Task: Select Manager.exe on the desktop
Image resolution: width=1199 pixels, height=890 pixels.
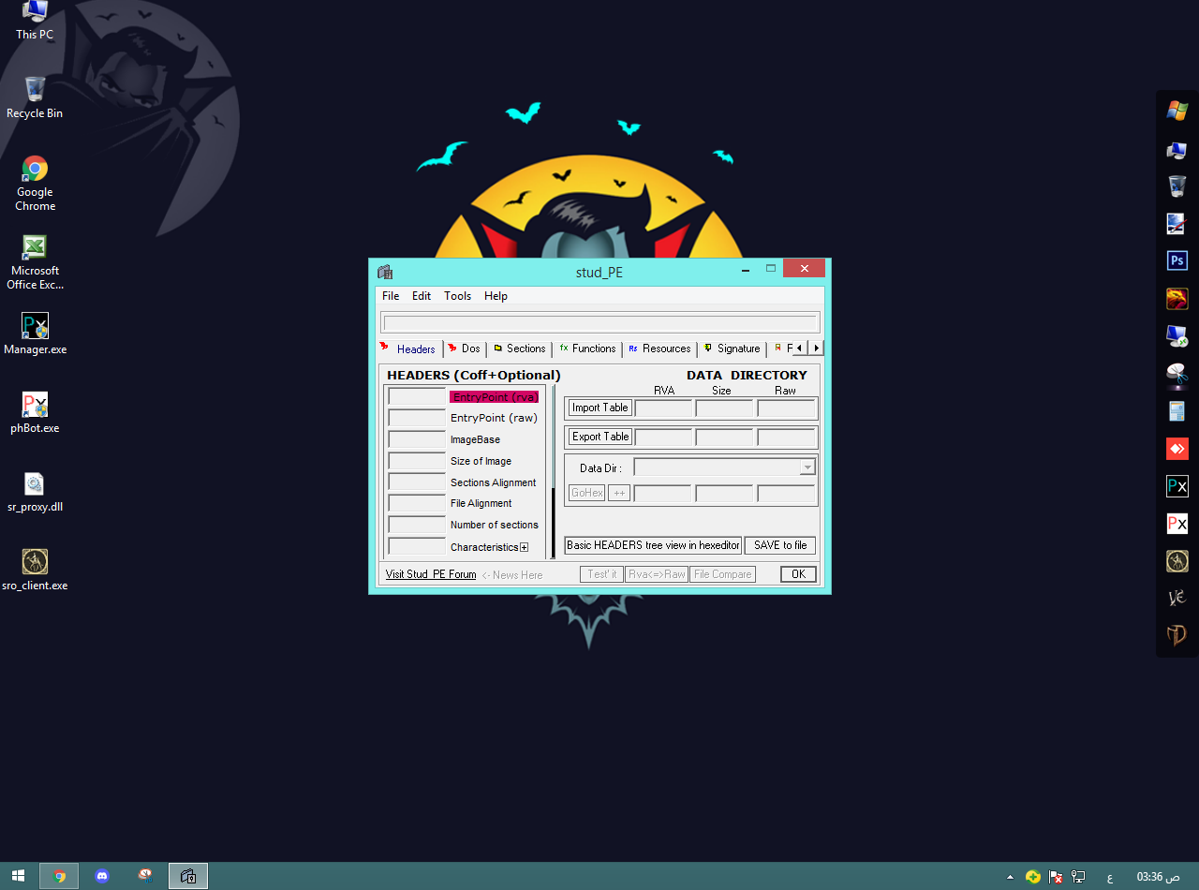Action: click(x=35, y=334)
